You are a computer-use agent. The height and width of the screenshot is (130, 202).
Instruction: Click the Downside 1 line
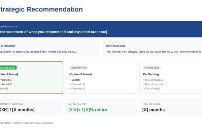(77, 84)
